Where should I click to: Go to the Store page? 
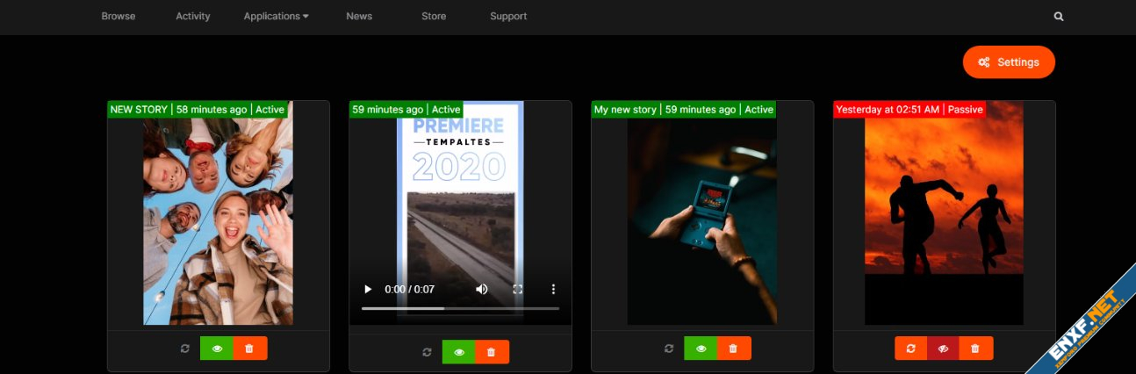(x=433, y=17)
